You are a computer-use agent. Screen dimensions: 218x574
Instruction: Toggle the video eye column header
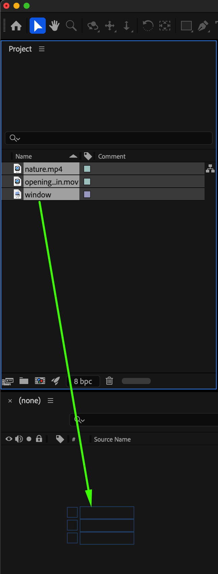point(9,439)
